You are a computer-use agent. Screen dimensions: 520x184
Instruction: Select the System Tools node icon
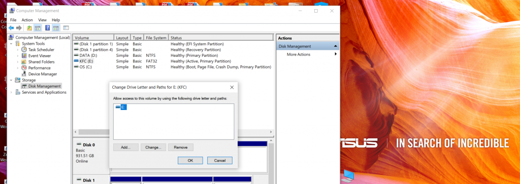pyautogui.click(x=18, y=44)
